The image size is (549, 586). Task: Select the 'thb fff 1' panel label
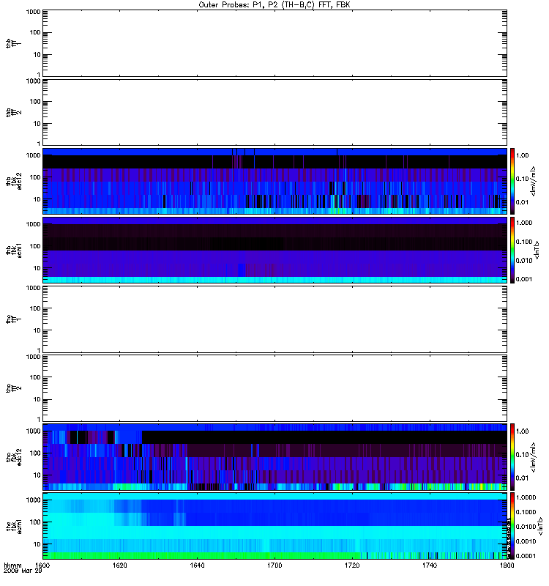13,43
